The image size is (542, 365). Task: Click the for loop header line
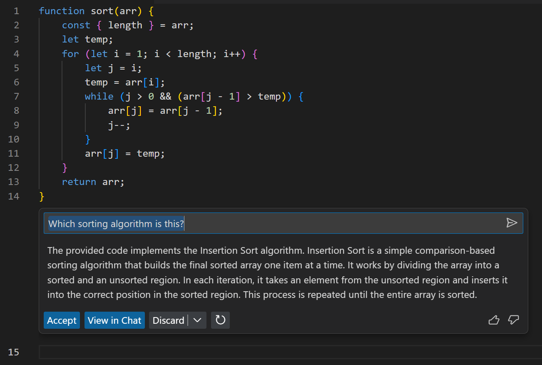coord(160,54)
